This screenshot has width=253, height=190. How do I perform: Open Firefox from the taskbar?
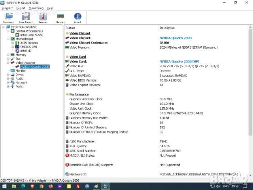click(x=51, y=186)
